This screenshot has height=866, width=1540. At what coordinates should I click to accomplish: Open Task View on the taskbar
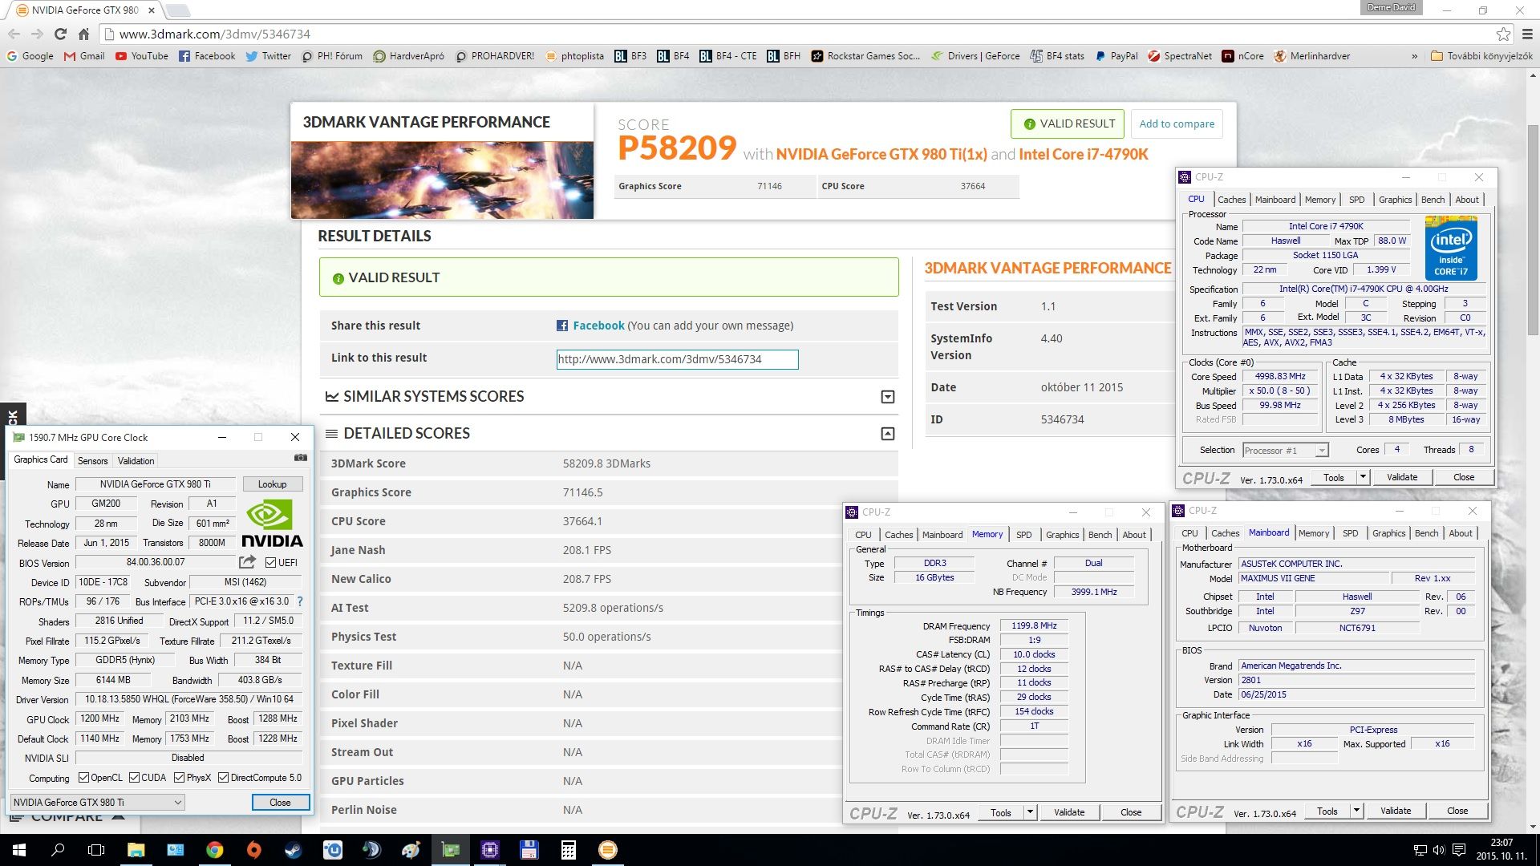tap(96, 850)
